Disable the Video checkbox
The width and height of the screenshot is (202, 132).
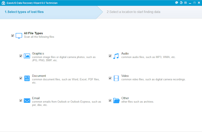[x=110, y=78]
